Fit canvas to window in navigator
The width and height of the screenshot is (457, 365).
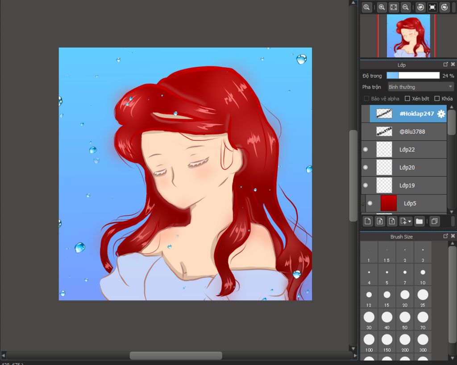[x=394, y=7]
